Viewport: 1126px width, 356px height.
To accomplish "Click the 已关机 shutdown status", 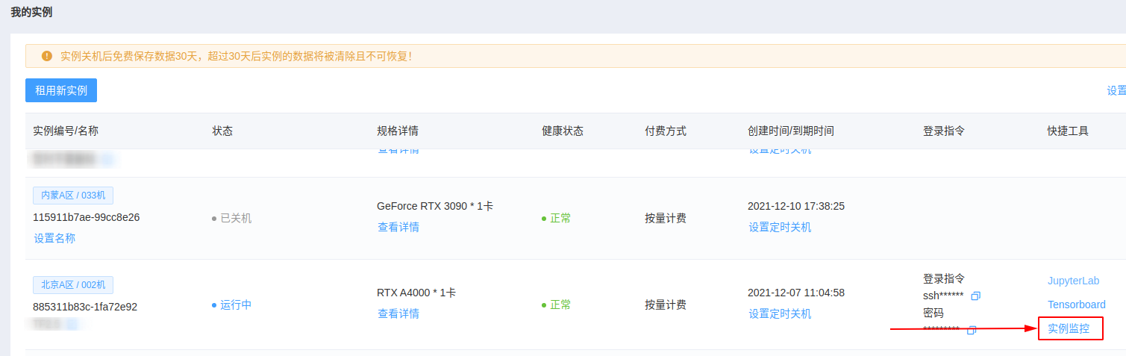I will click(x=236, y=218).
